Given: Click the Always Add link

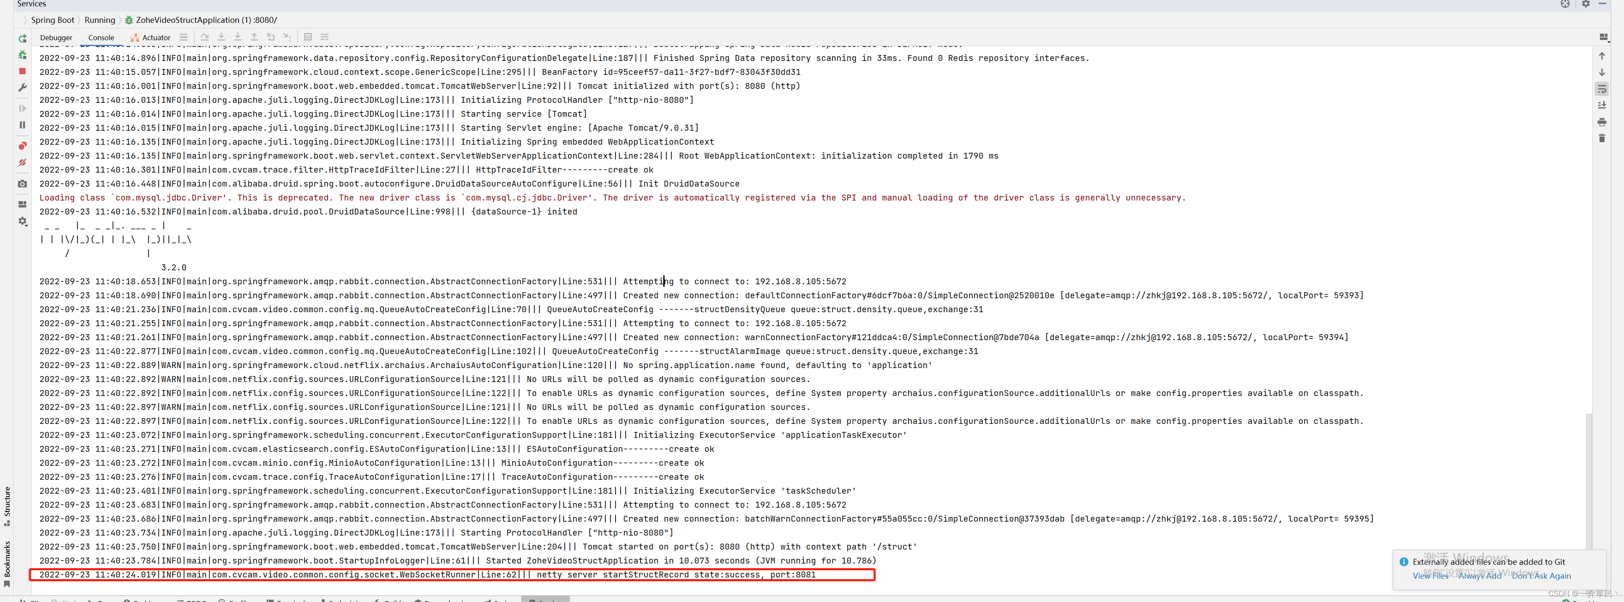Looking at the screenshot, I should tap(1480, 575).
